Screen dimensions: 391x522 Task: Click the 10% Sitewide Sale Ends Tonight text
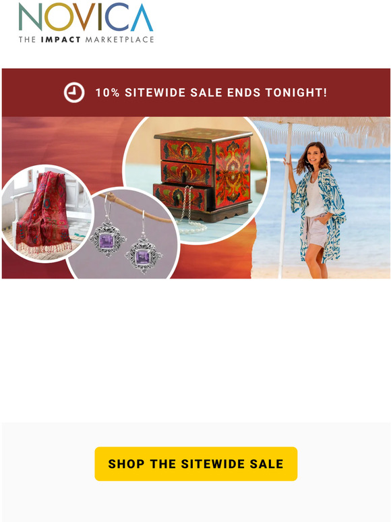[x=211, y=92]
